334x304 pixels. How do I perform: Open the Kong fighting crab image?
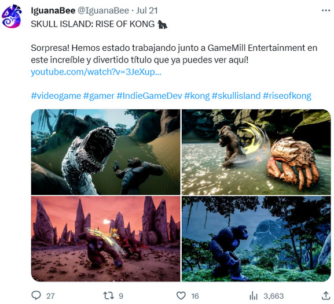tap(256, 152)
